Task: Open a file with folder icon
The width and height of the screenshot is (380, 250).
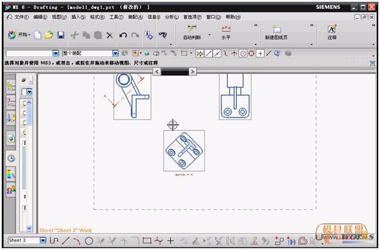Action: 49,35
